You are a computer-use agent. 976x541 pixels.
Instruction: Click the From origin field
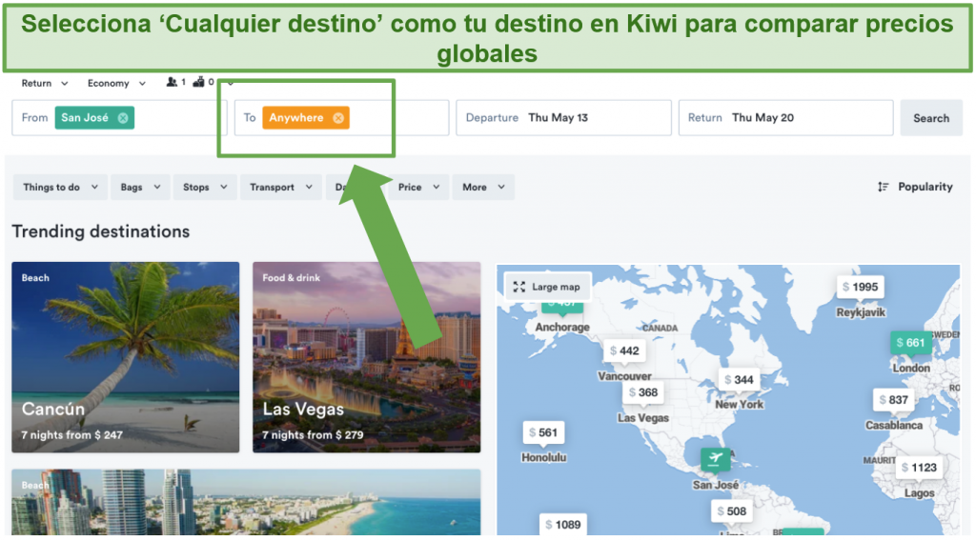point(119,117)
